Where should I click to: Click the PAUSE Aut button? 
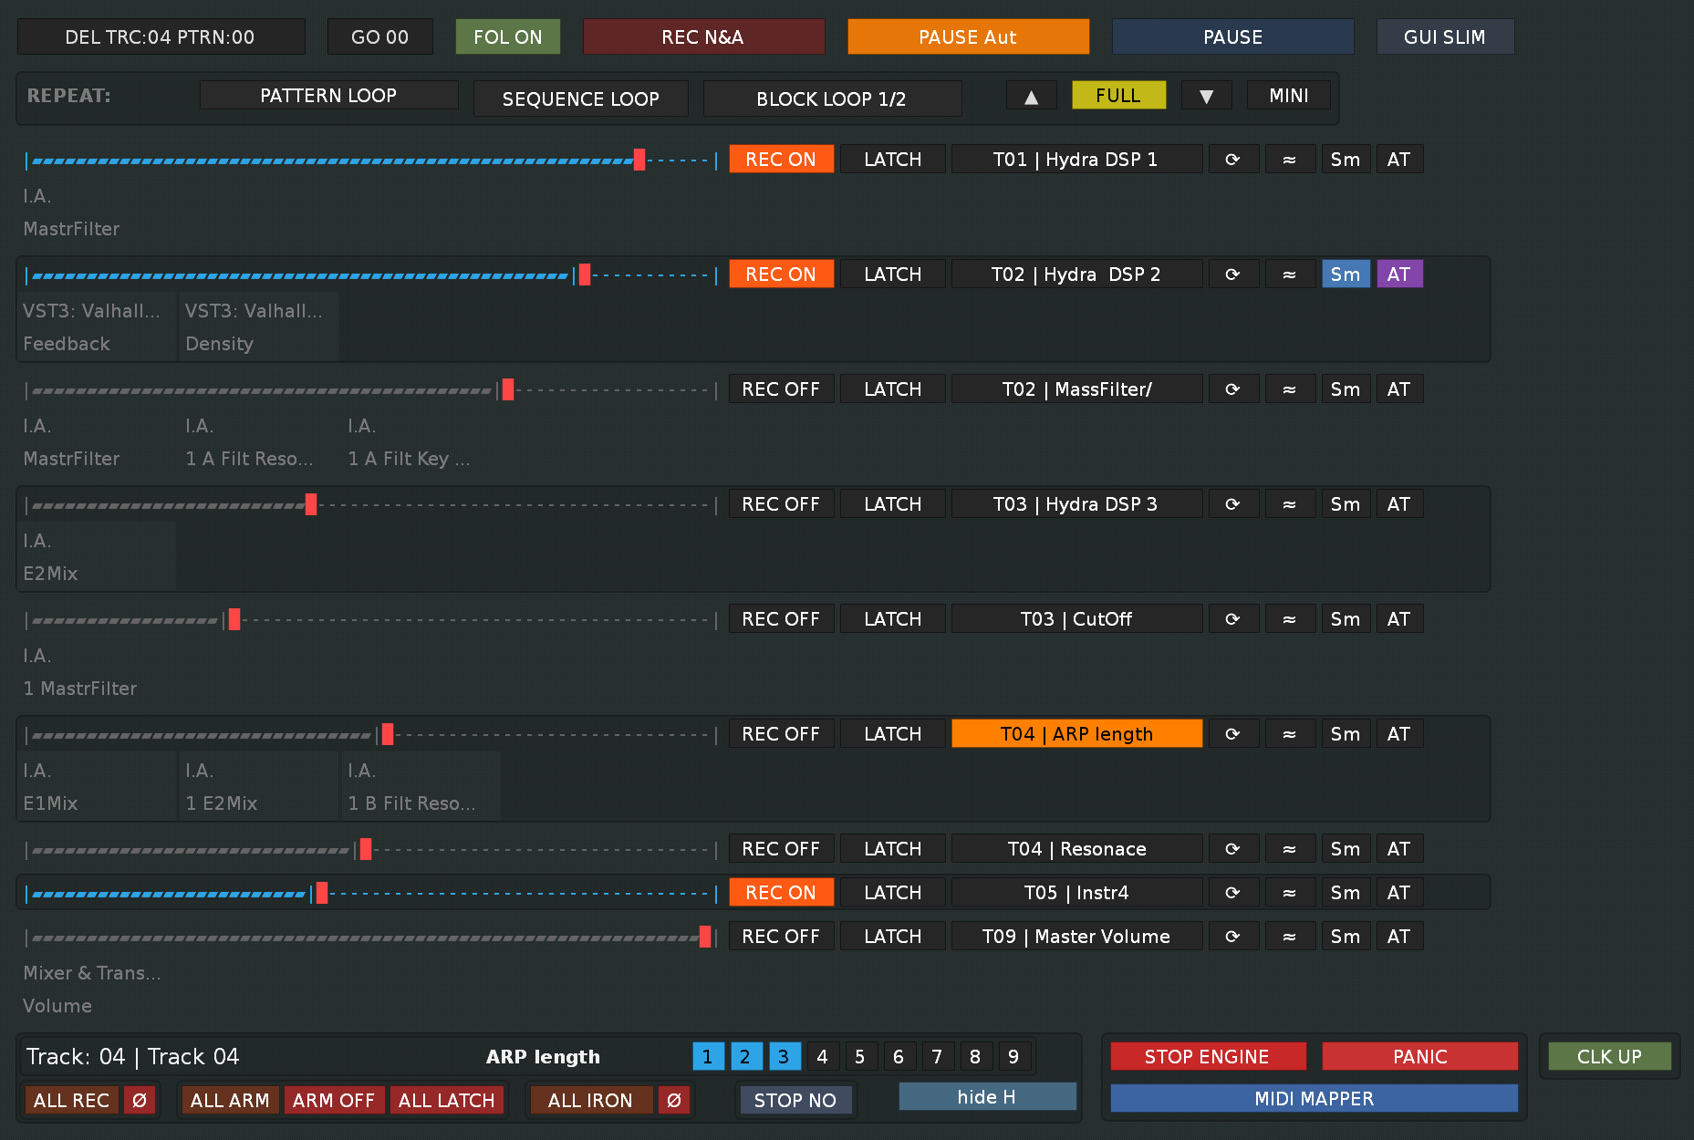coord(969,37)
